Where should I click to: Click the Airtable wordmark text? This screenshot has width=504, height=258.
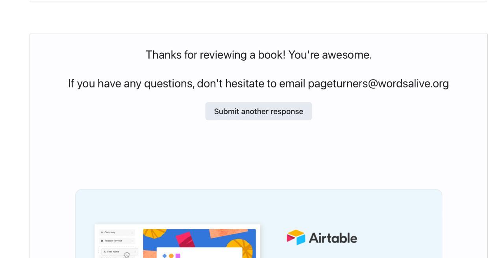pyautogui.click(x=333, y=238)
